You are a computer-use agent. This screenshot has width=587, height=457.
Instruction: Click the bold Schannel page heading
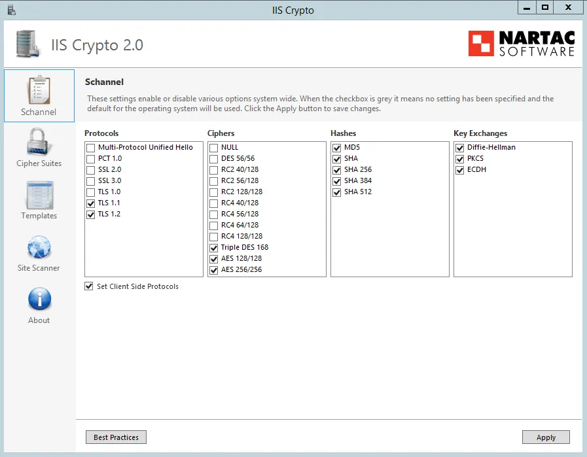pyautogui.click(x=104, y=82)
